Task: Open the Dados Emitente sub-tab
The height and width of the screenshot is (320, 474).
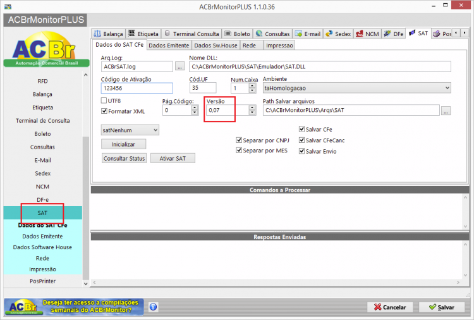Action: pyautogui.click(x=169, y=46)
